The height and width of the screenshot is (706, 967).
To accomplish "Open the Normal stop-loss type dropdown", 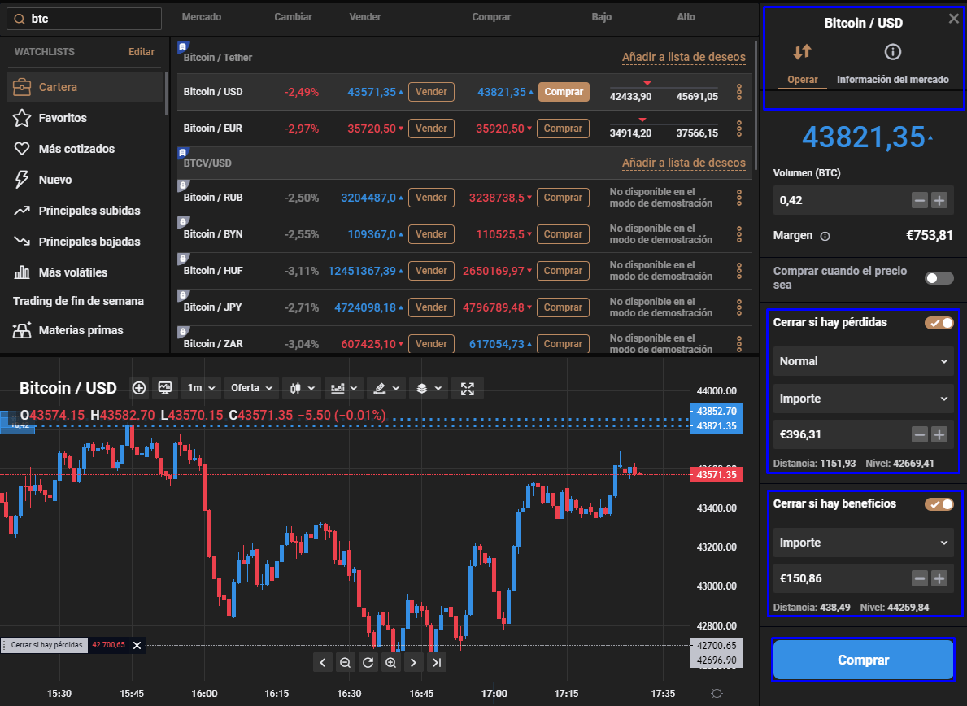I will click(x=861, y=361).
